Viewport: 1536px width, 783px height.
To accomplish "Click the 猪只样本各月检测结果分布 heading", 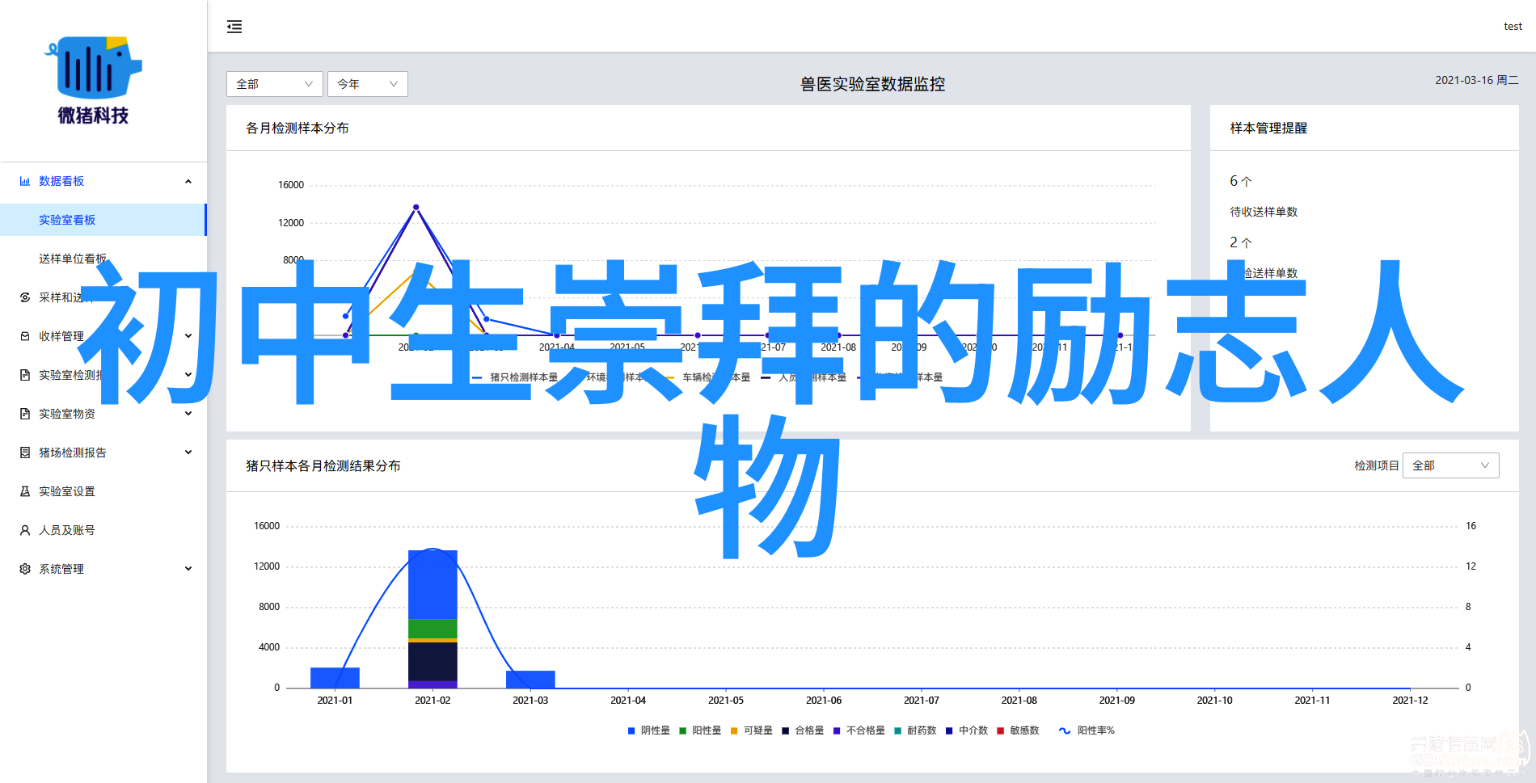I will pos(323,465).
